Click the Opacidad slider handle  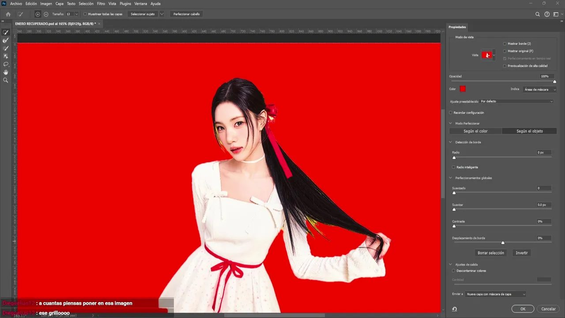[x=554, y=82]
